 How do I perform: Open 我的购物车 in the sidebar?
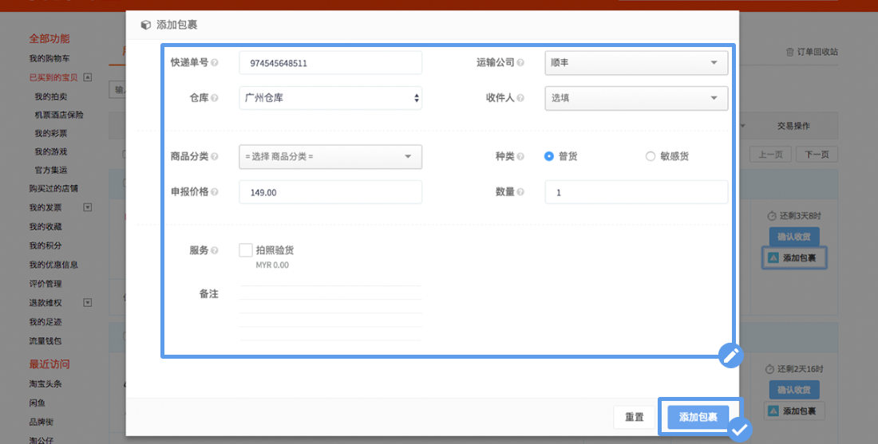[49, 58]
